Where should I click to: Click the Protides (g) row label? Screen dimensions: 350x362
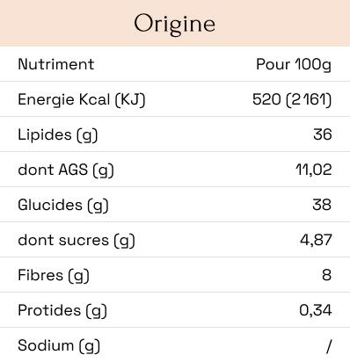click(62, 310)
